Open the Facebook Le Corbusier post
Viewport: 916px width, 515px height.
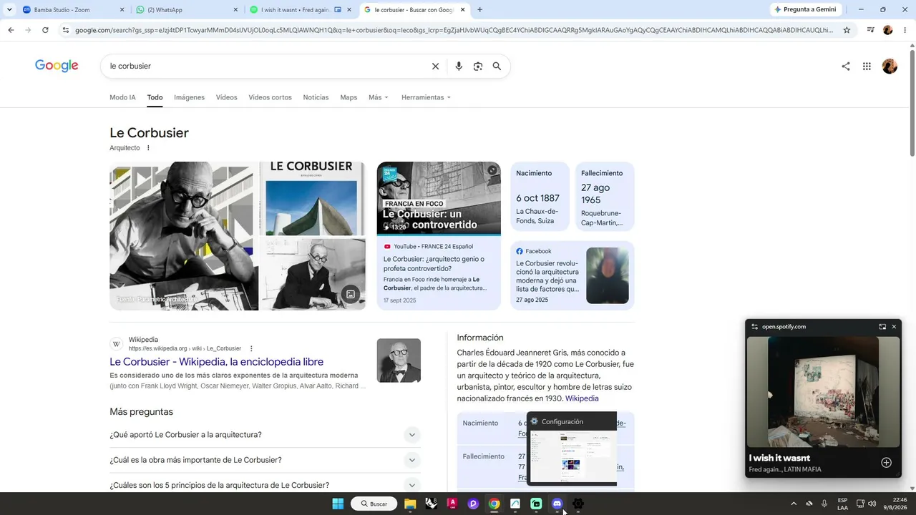click(x=572, y=275)
